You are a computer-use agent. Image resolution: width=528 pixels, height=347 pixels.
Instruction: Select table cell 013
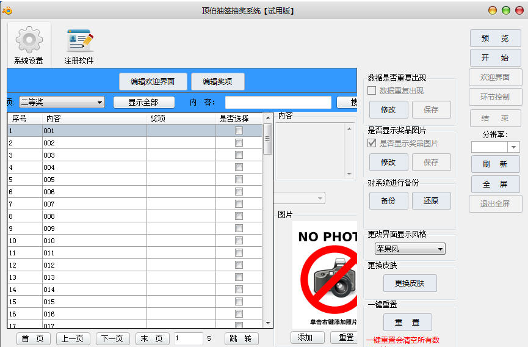[x=94, y=277]
